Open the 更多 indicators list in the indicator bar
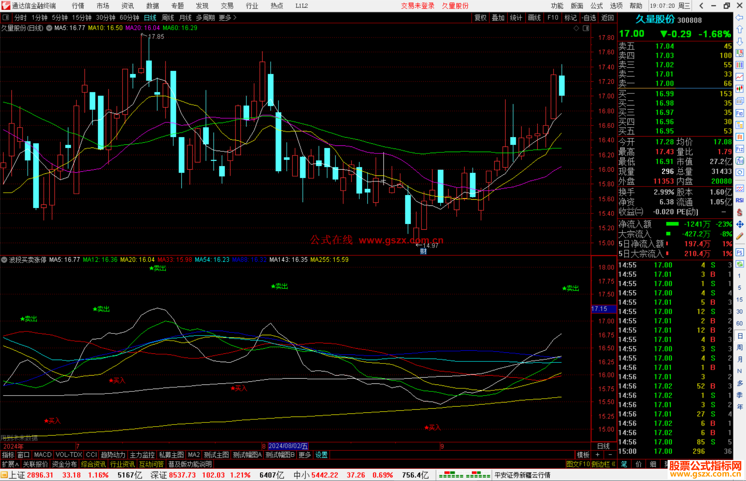 point(304,455)
